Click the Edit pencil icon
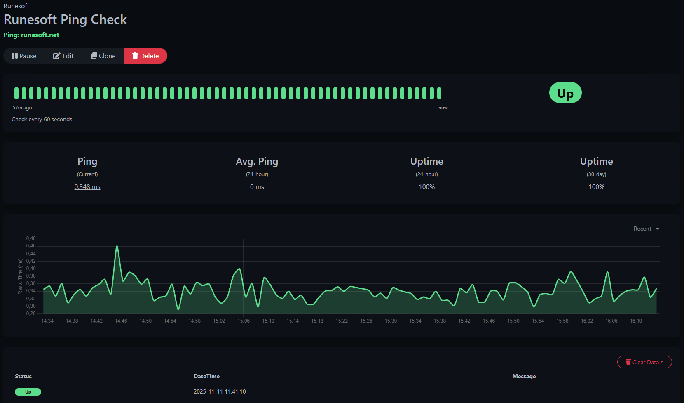684x403 pixels. tap(56, 56)
